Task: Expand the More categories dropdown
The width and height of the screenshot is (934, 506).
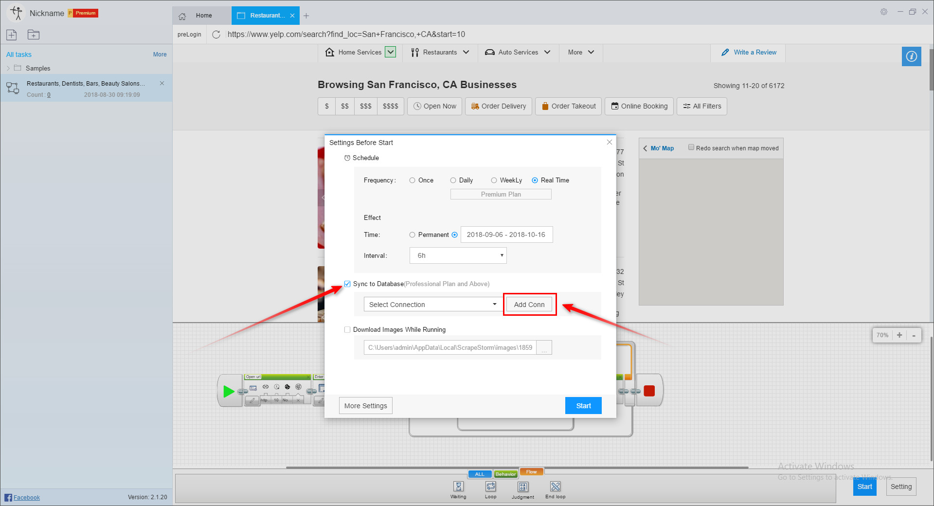Action: point(591,52)
